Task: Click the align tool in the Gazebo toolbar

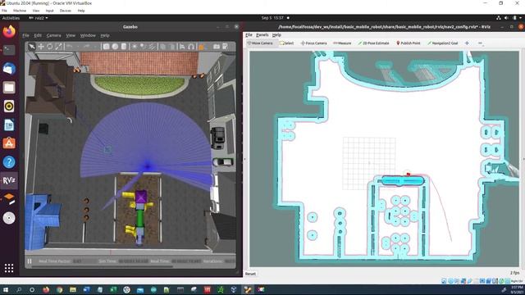Action: pyautogui.click(x=182, y=47)
